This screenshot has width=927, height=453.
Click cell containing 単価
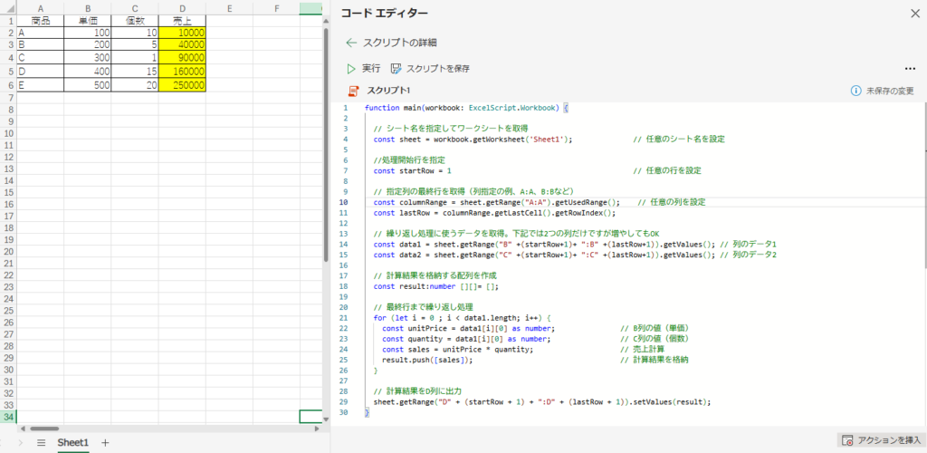pos(88,21)
